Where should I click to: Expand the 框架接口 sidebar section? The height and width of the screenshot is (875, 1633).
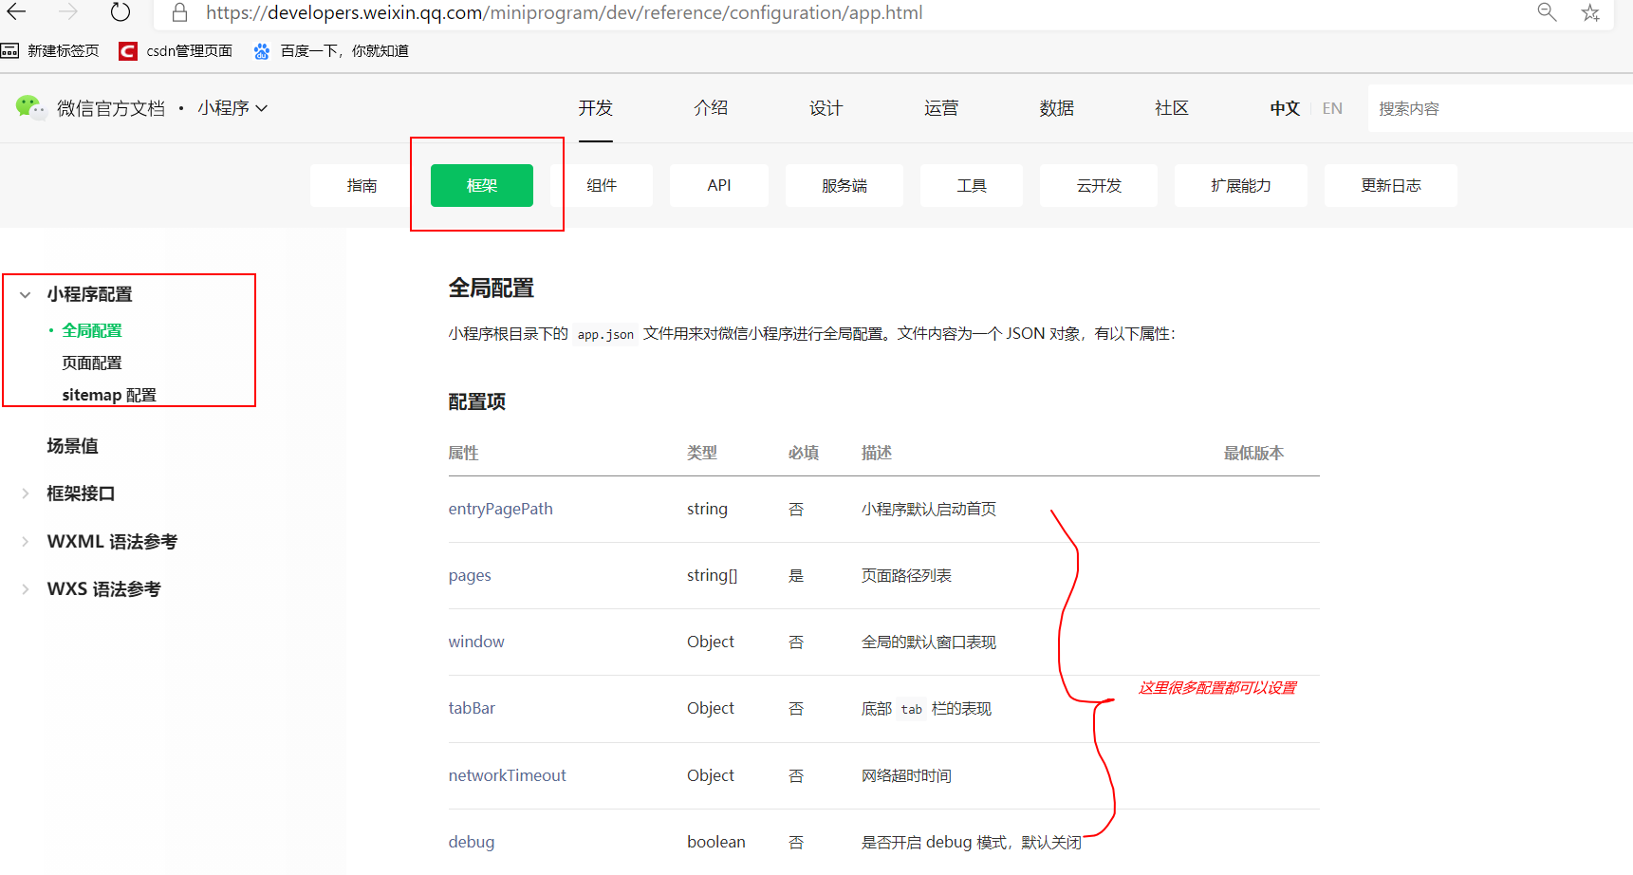(x=25, y=493)
